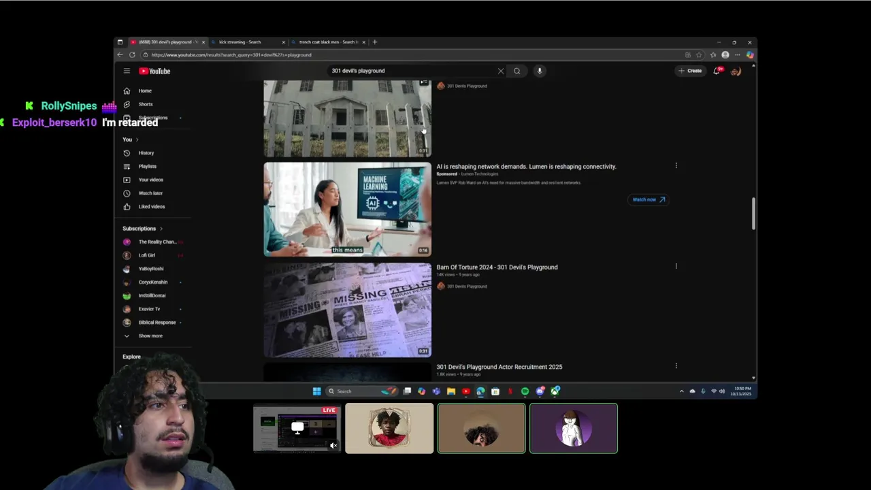
Task: Open File Explorer from the taskbar
Action: (451, 391)
